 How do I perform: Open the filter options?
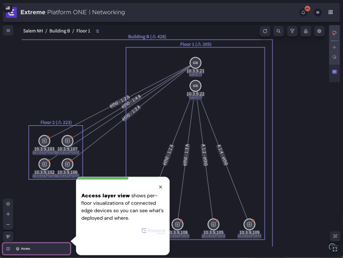[292, 31]
